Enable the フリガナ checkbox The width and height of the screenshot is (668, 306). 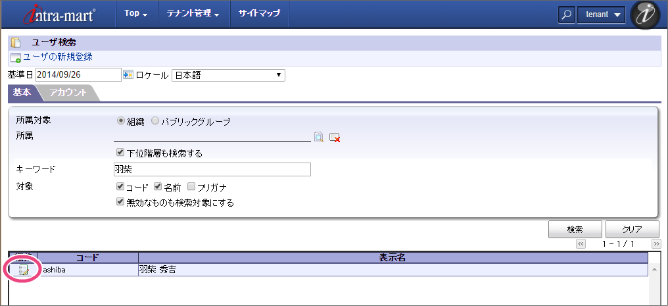click(191, 187)
